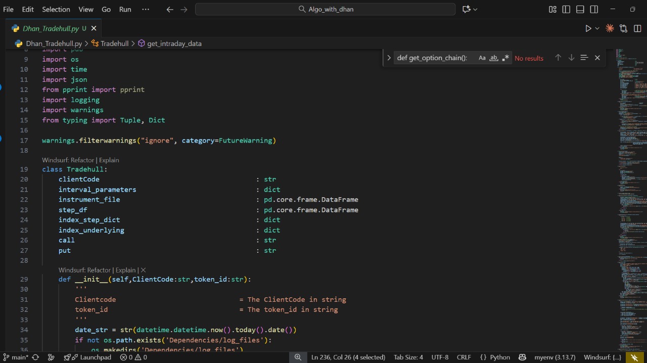This screenshot has width=647, height=363.
Task: Click the Windsurf Explain link above class Tradehull
Action: (x=109, y=160)
